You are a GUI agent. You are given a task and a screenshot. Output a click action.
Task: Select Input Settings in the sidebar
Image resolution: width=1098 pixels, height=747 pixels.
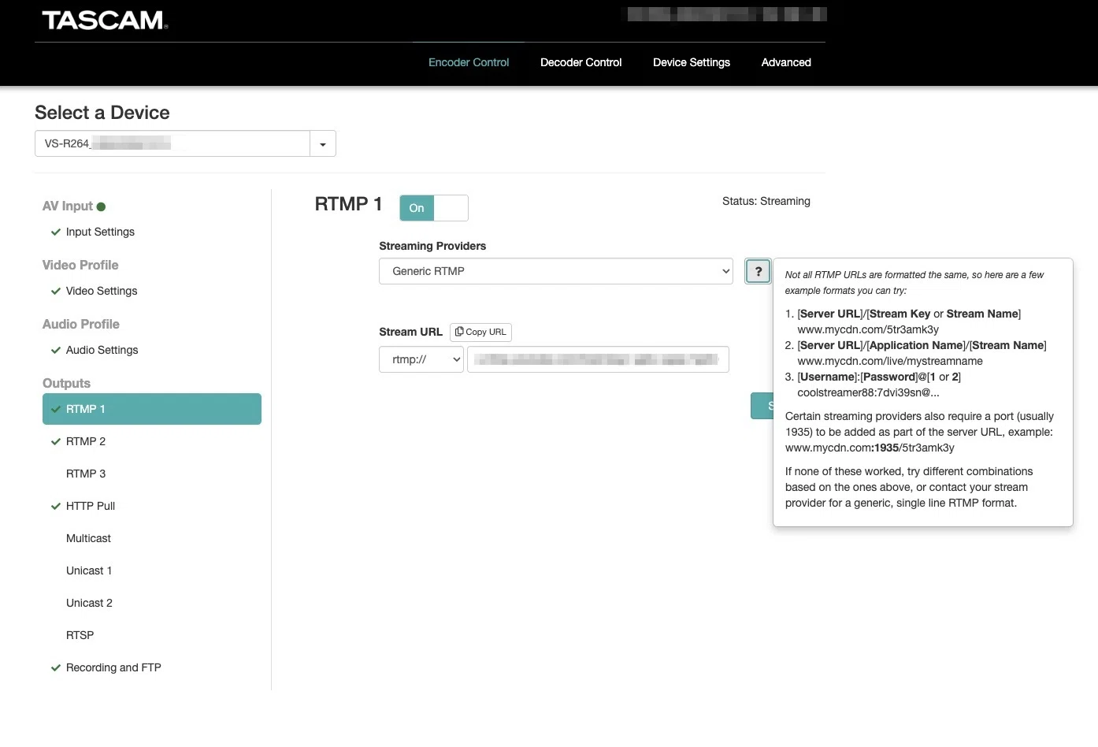coord(100,232)
